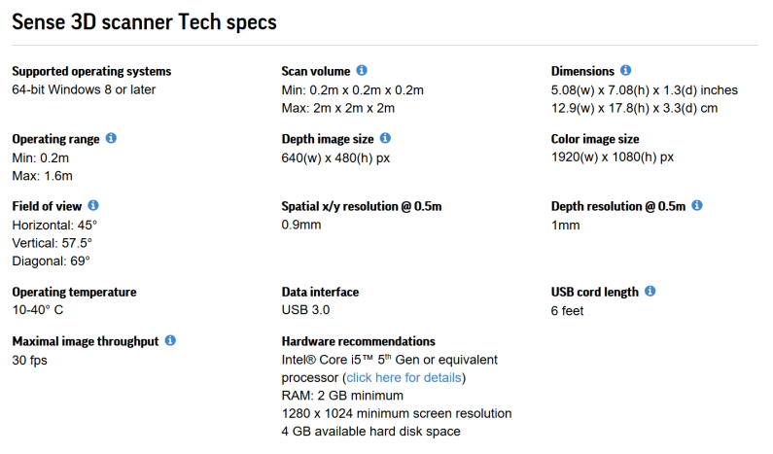
Task: Select the Hardware recommendations heading
Action: click(x=359, y=341)
